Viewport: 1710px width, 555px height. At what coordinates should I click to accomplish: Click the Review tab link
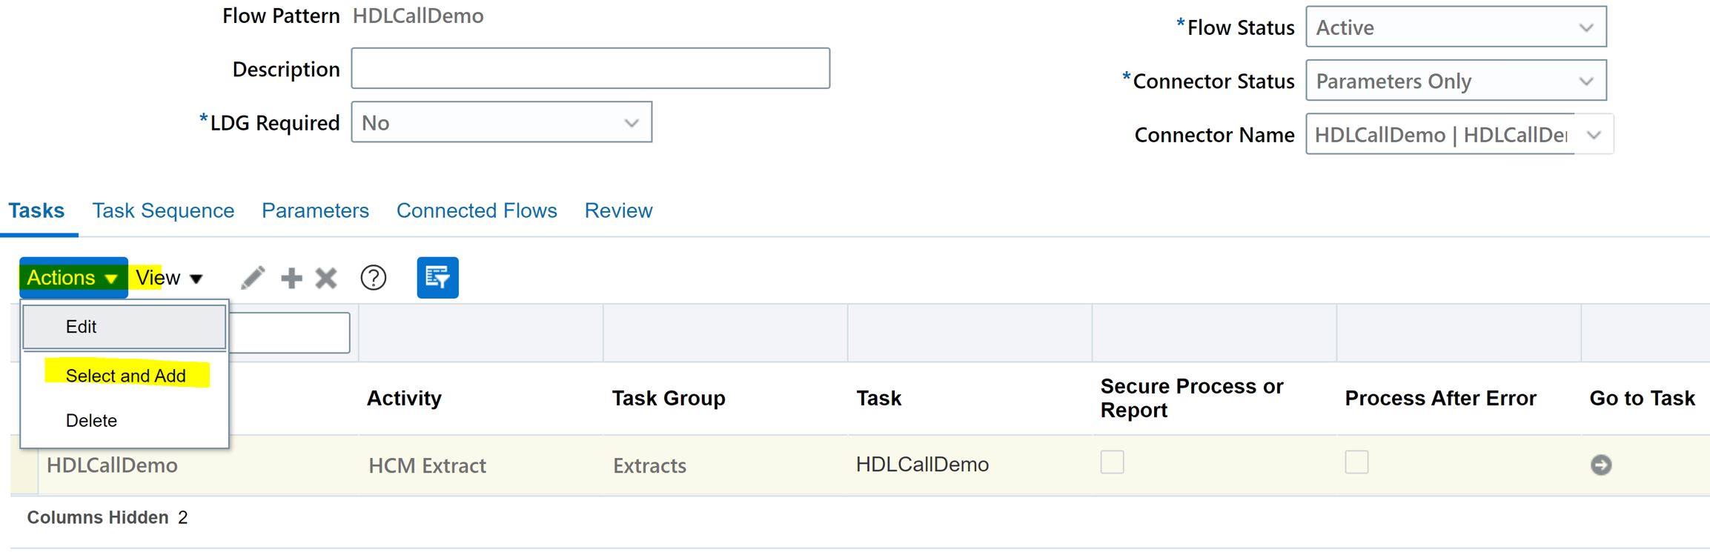pos(618,210)
